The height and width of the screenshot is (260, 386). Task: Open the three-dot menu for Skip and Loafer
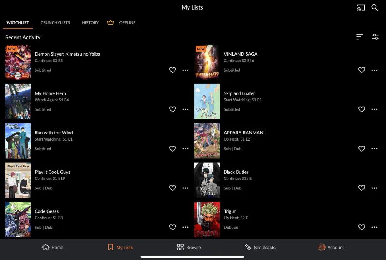click(374, 109)
